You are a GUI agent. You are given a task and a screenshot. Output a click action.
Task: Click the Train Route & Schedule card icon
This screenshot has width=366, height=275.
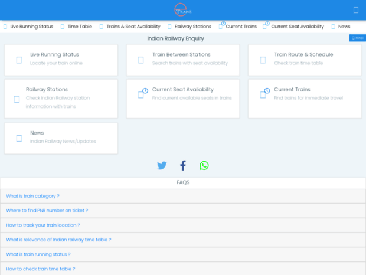point(263,60)
